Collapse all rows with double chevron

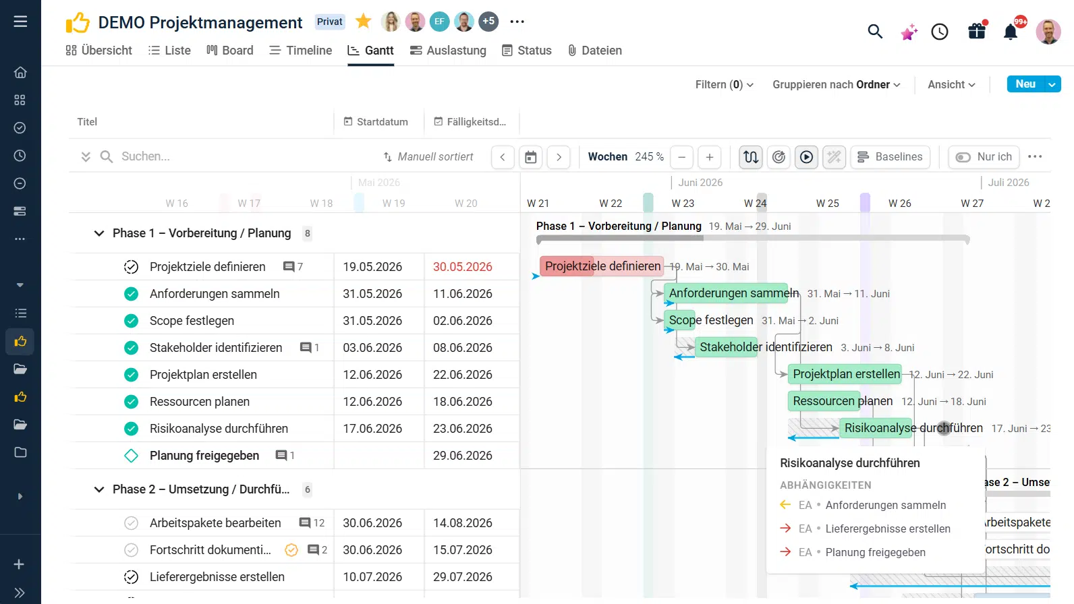point(86,157)
